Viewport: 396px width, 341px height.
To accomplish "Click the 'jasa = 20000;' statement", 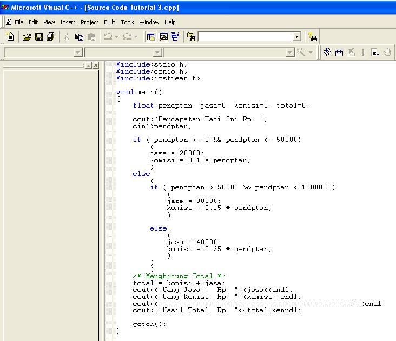I will (x=177, y=153).
